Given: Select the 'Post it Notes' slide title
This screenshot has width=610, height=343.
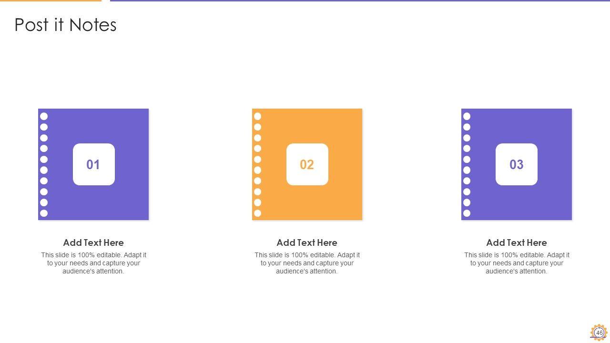Looking at the screenshot, I should [65, 25].
